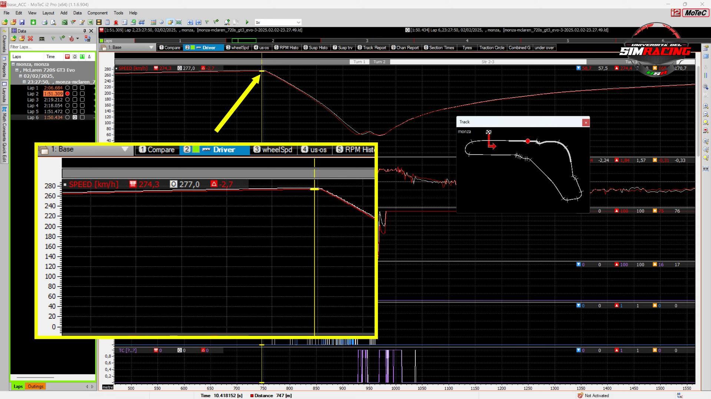Switch to the Track Report worksheet tab
The height and width of the screenshot is (399, 711).
click(x=372, y=48)
